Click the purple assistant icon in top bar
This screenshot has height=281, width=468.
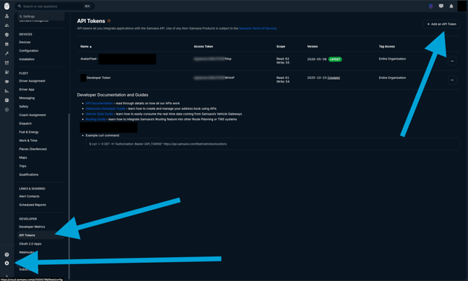click(431, 6)
